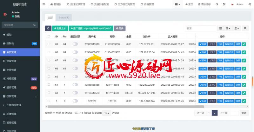The image size is (254, 132).
Task: Click the green edit pencil for ID 63
Action: point(244,93)
